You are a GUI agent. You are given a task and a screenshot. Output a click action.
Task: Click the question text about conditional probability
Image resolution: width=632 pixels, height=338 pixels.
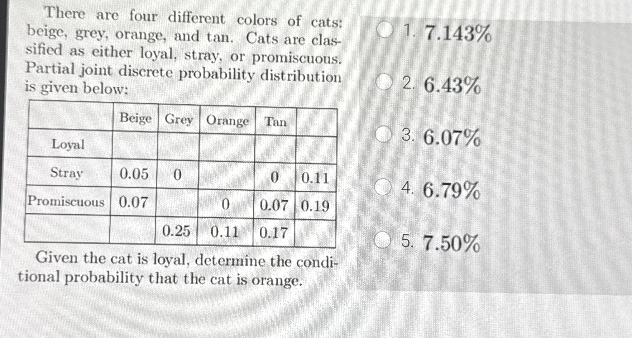pyautogui.click(x=176, y=269)
